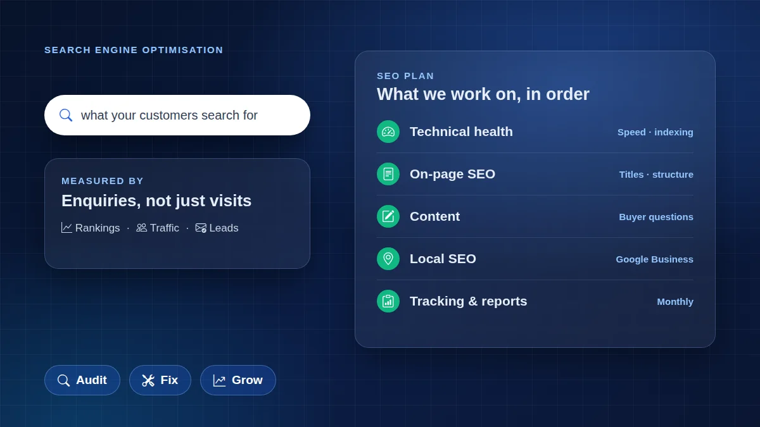The height and width of the screenshot is (427, 760).
Task: Click the 'What we work on, in order' heading
Action: click(483, 94)
